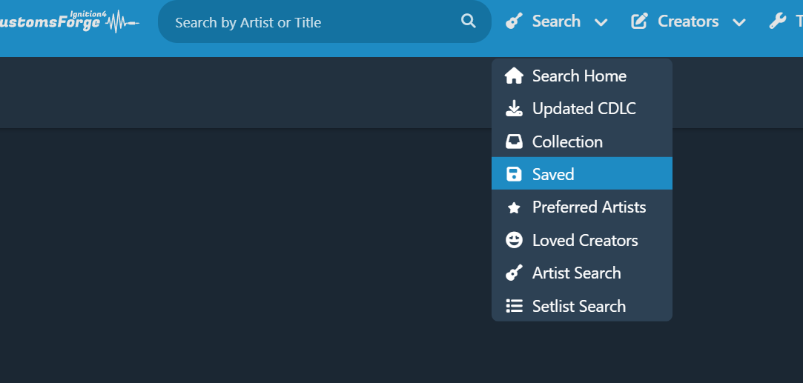Viewport: 803px width, 383px height.
Task: Go to the Loved Creators page
Action: pos(582,240)
